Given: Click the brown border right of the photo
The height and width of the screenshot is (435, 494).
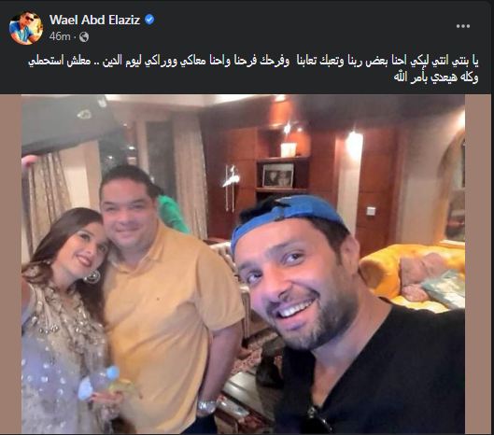Looking at the screenshot, I should (x=477, y=264).
